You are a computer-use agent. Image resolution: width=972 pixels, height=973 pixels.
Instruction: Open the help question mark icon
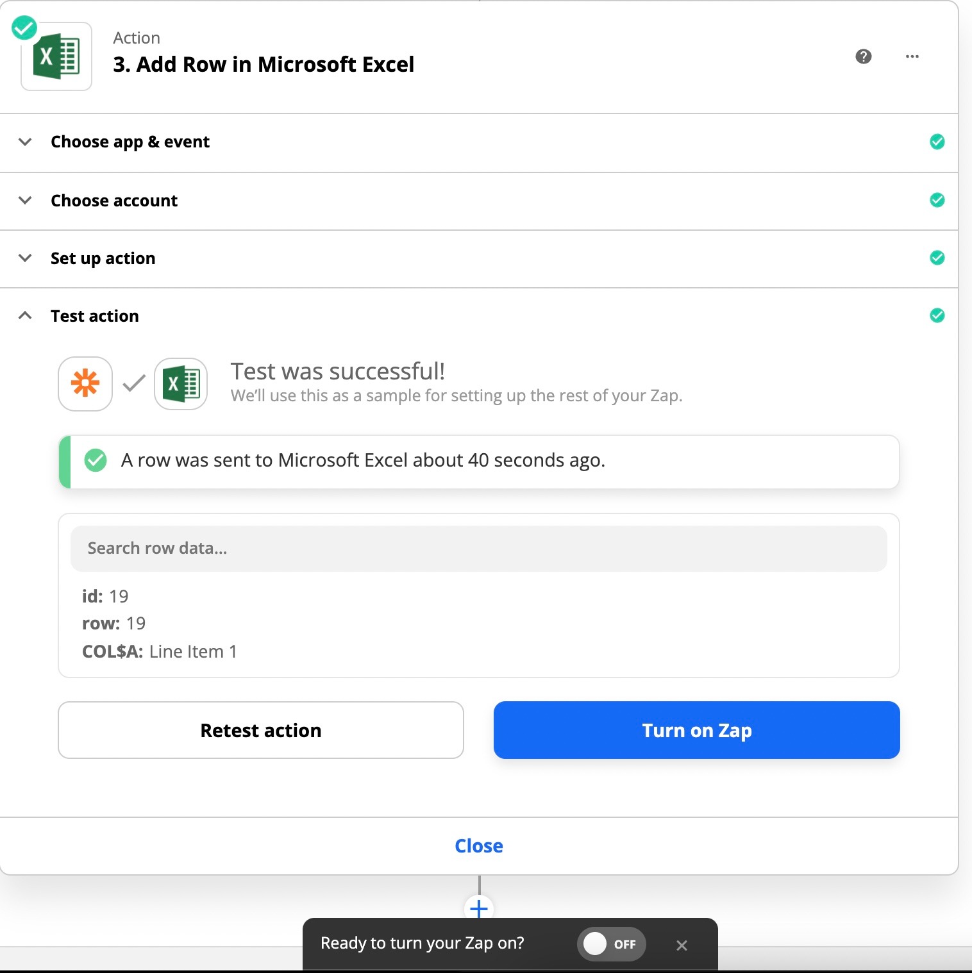[x=863, y=56]
